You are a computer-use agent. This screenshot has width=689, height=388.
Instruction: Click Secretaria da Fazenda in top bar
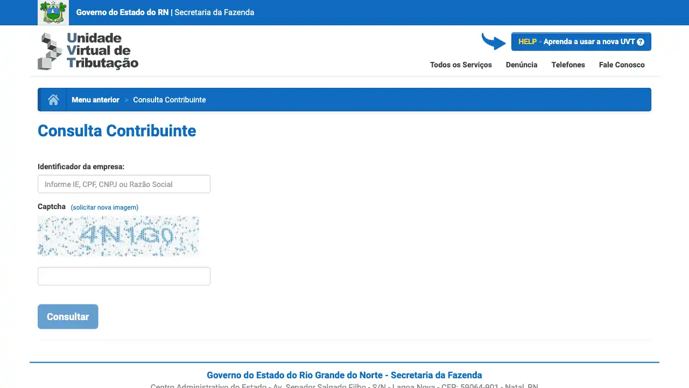pos(214,12)
